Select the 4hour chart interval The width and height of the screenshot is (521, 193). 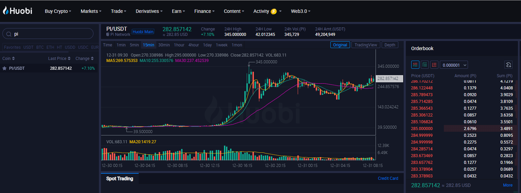point(194,45)
